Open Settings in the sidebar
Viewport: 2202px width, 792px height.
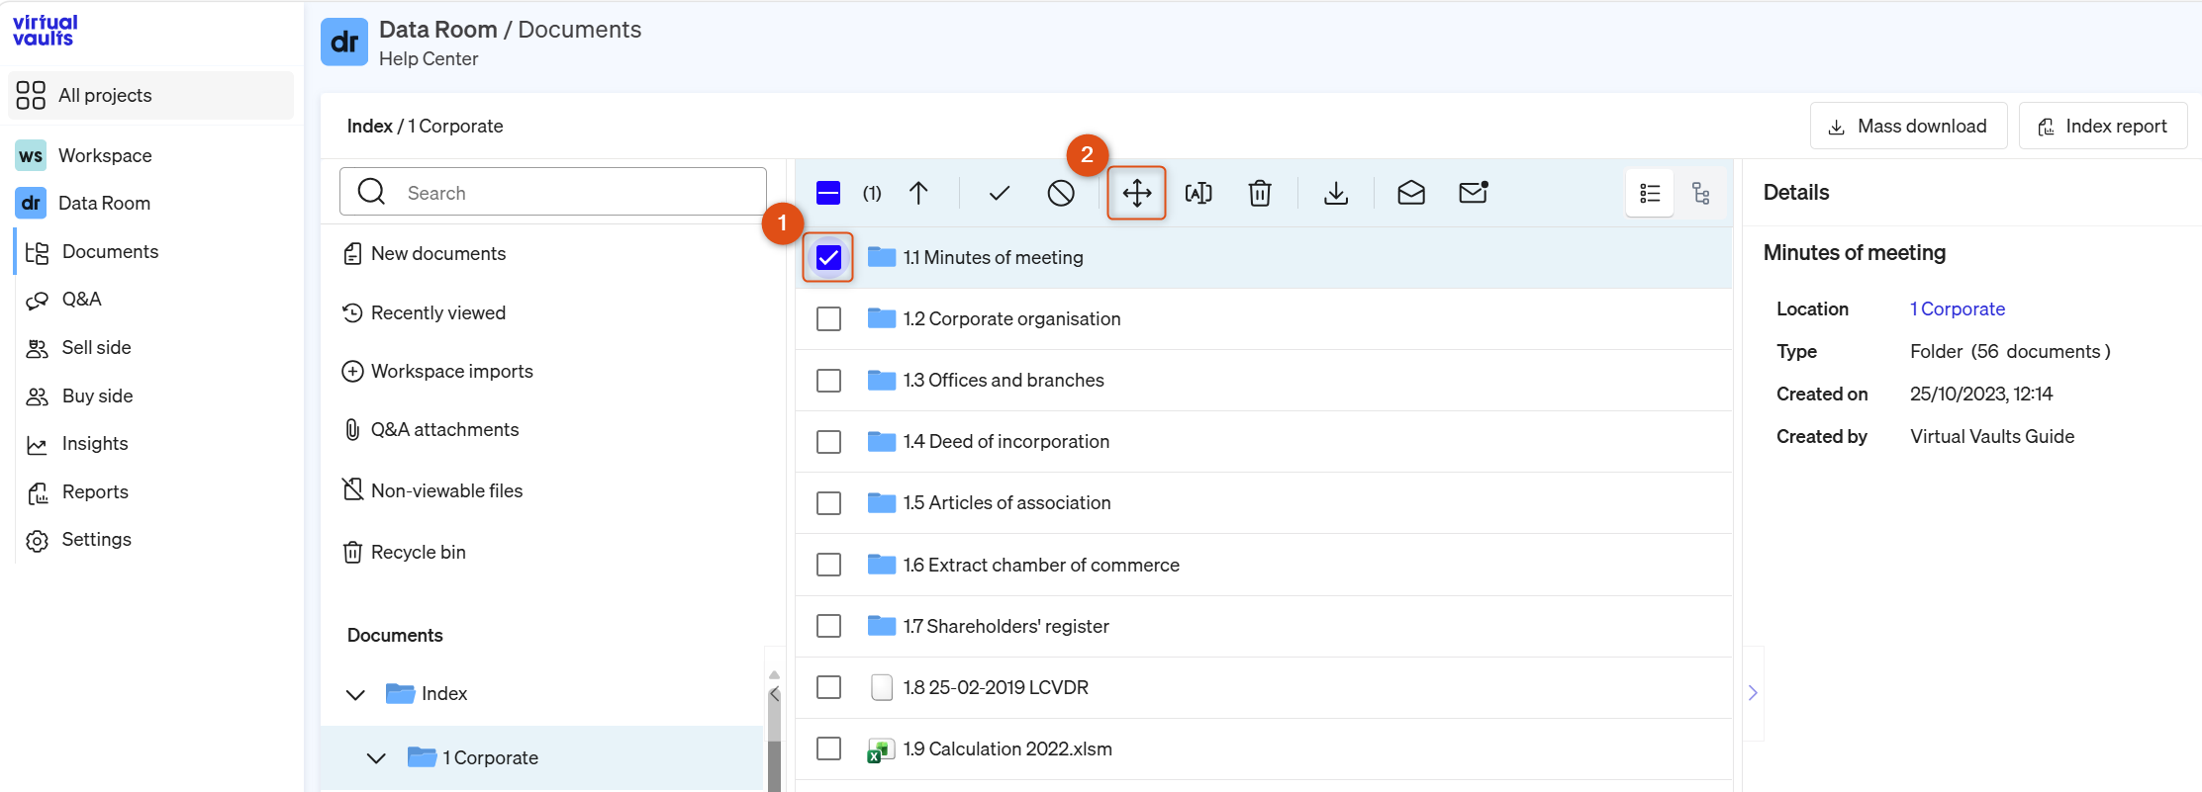[96, 540]
